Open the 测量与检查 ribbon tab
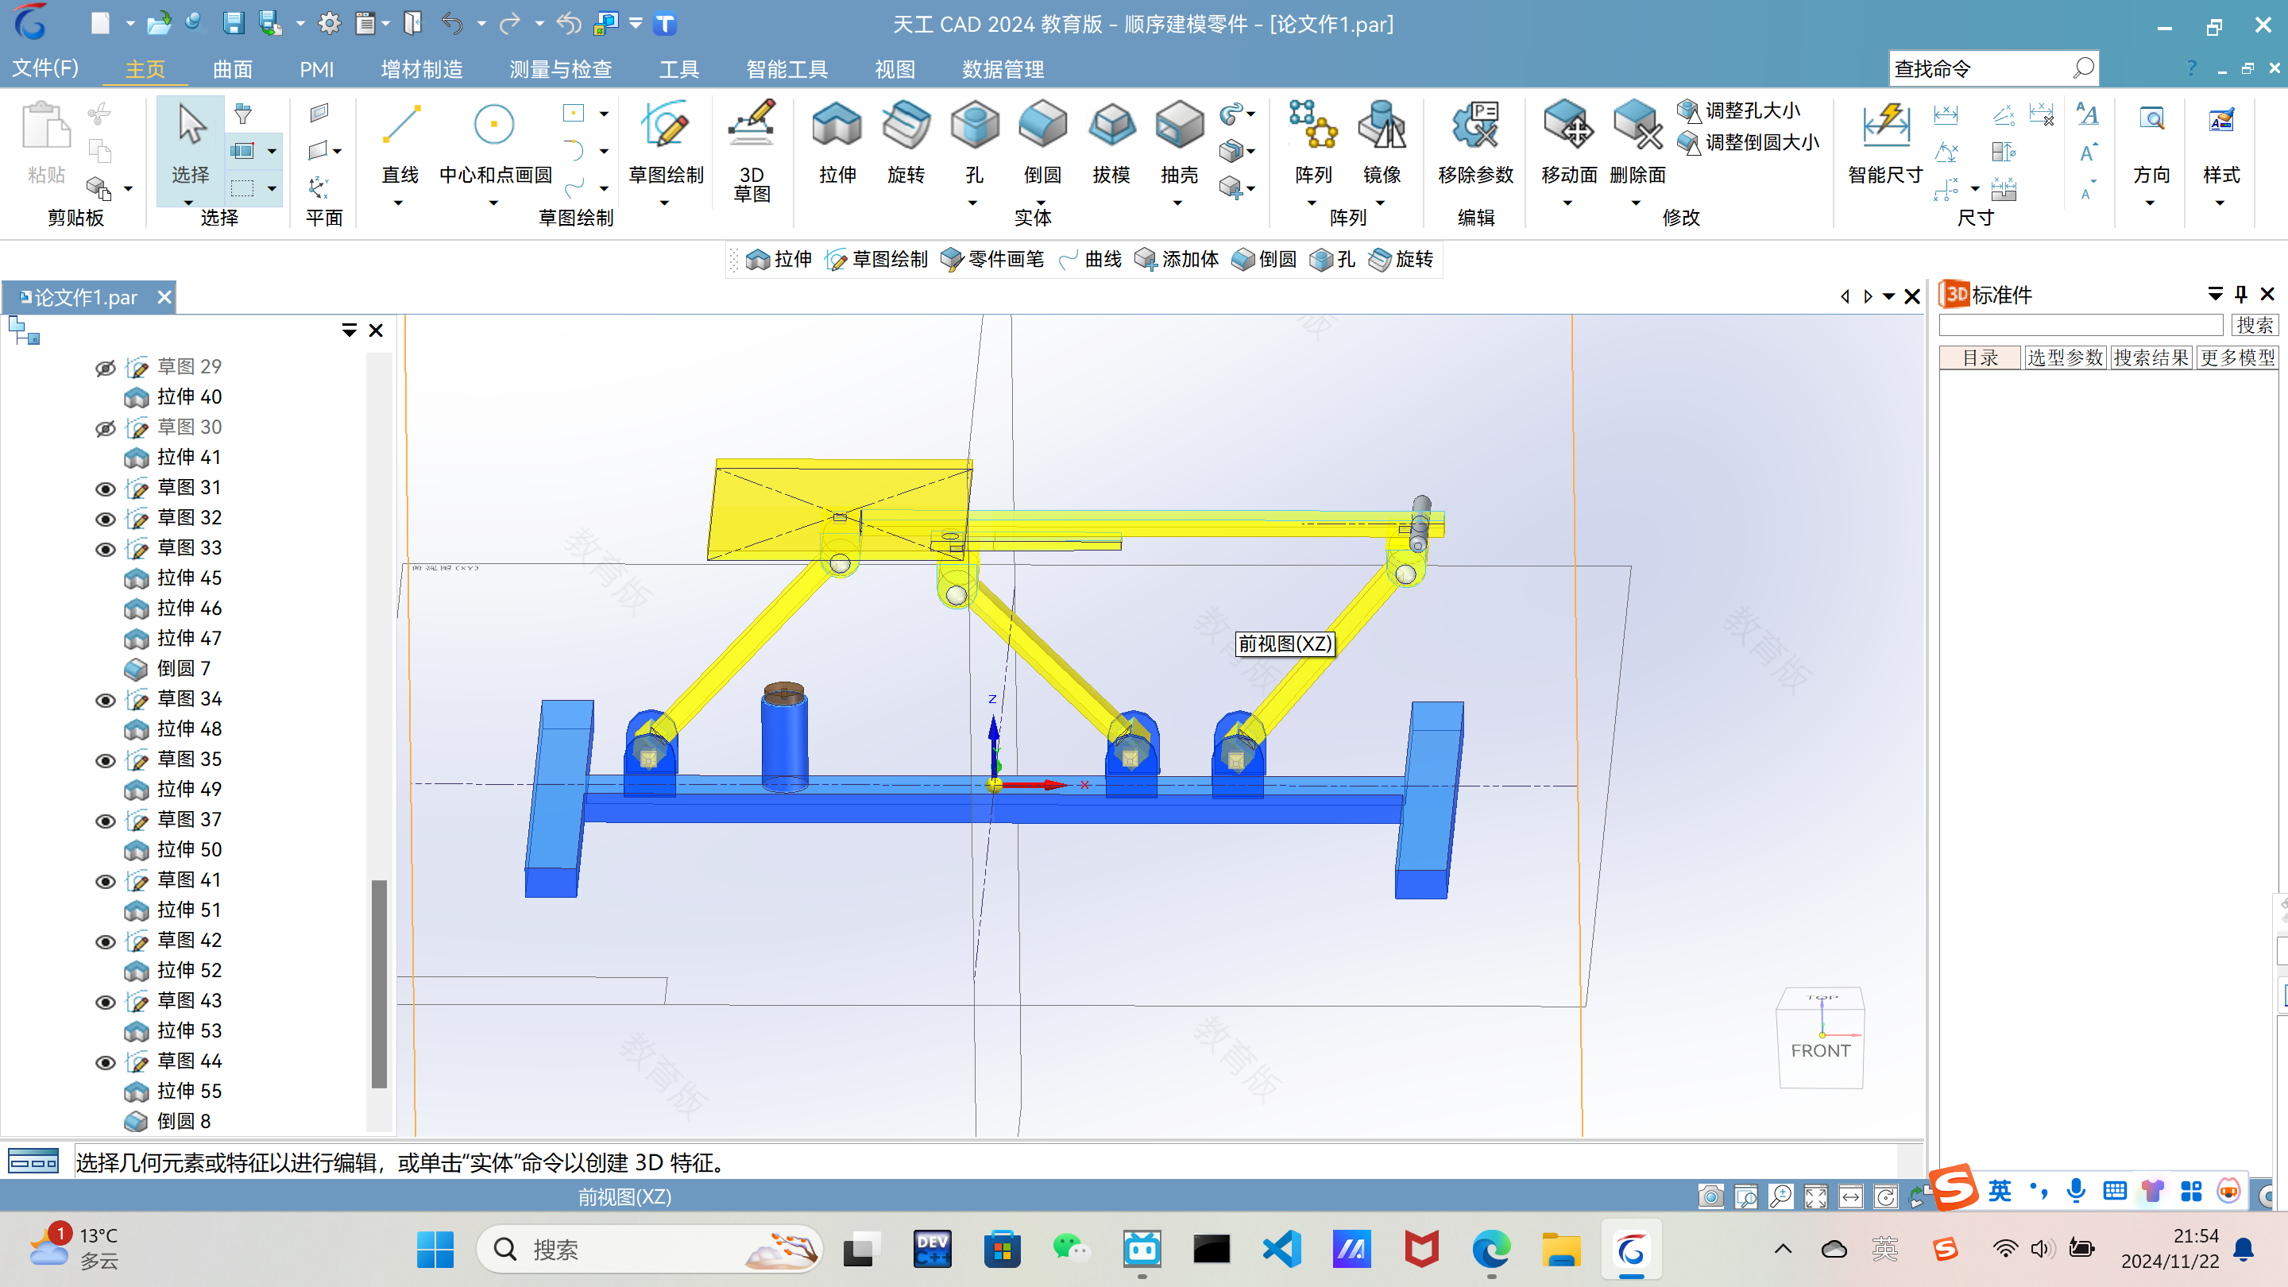 click(560, 68)
